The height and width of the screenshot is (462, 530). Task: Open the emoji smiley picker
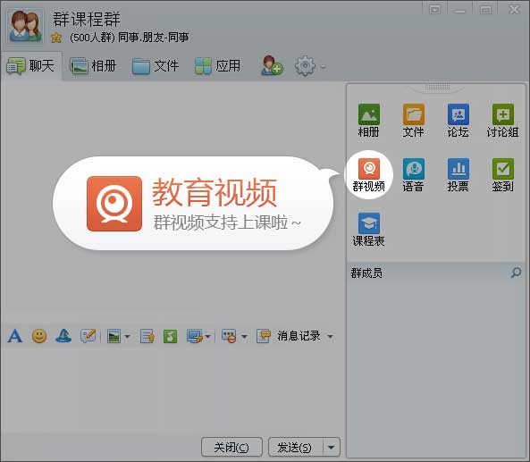pyautogui.click(x=39, y=336)
